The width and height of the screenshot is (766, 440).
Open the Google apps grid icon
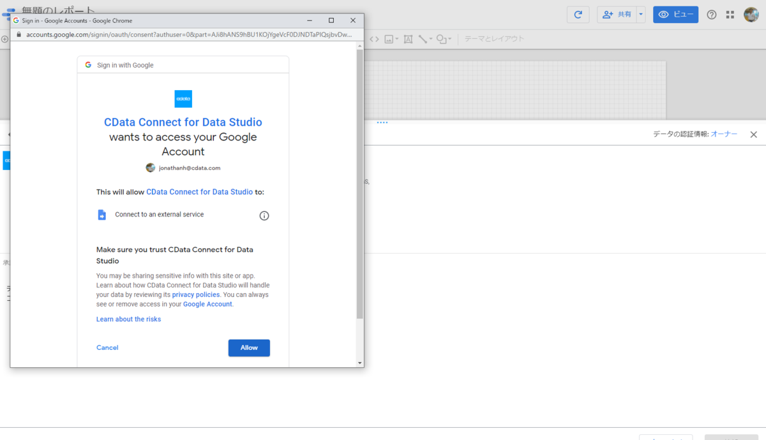[730, 15]
